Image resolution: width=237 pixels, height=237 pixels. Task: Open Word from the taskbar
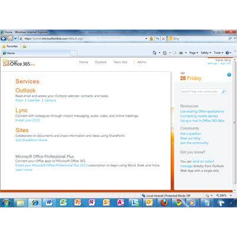[x=49, y=203]
